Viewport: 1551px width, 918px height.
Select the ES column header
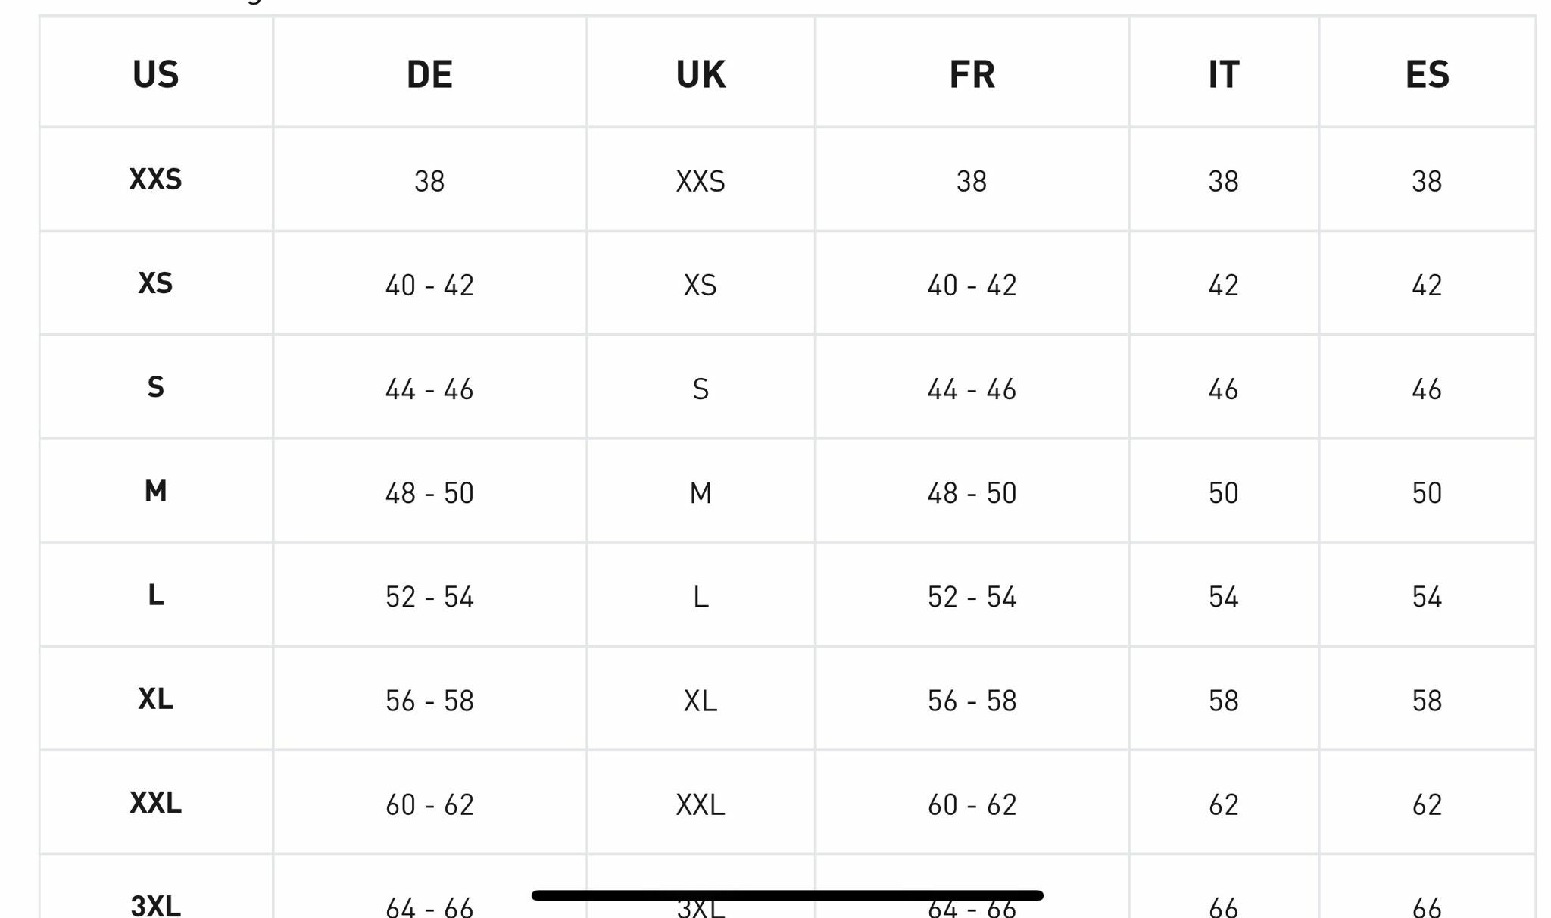1427,74
